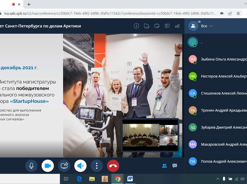Open the files folder icon in header
The width and height of the screenshot is (247, 184).
tap(147, 26)
